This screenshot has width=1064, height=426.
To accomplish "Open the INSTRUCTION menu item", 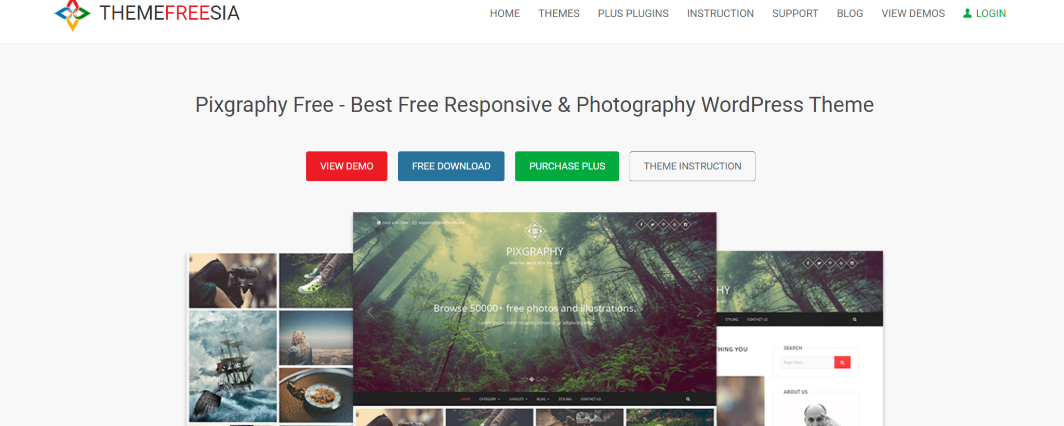I will (720, 14).
